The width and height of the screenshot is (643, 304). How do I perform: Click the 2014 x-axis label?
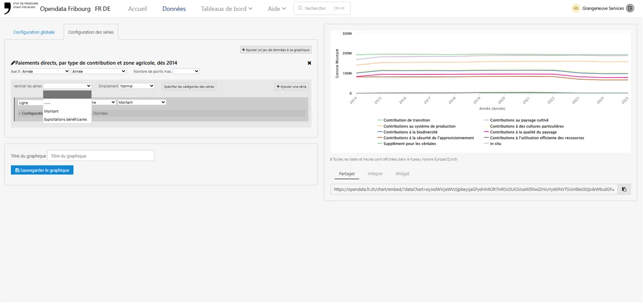pyautogui.click(x=354, y=100)
